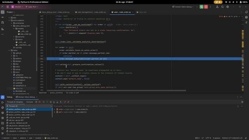Open the Project tool window icon
This screenshot has width=249, height=140.
[3, 12]
